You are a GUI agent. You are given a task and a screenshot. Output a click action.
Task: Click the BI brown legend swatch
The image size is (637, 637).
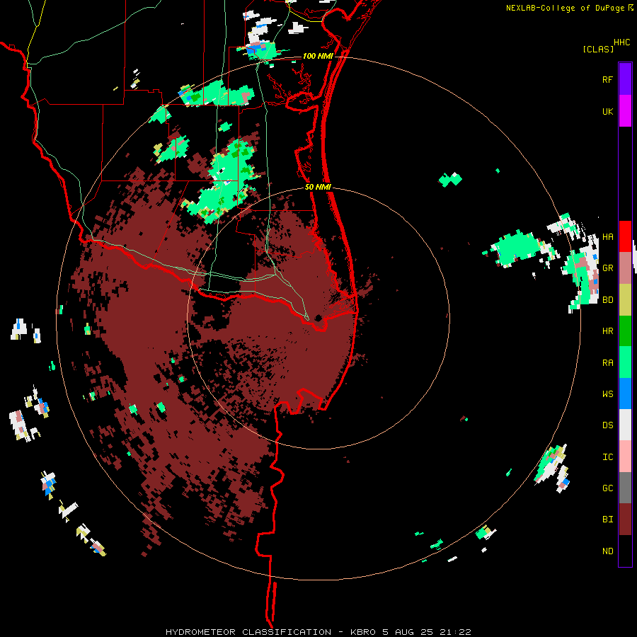[x=625, y=520]
